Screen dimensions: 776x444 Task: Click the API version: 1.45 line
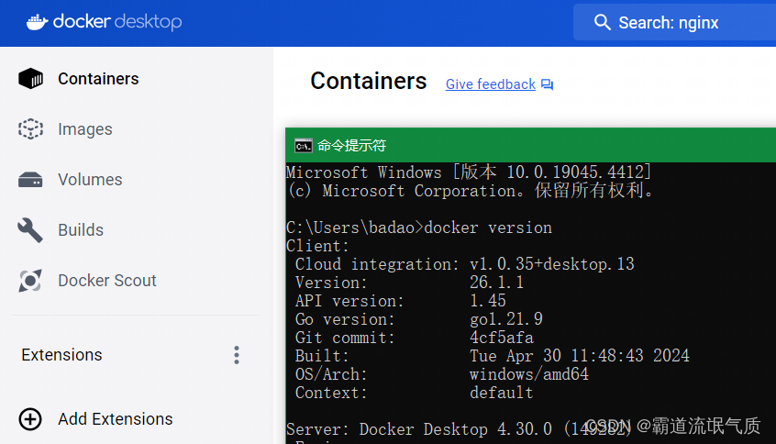pos(401,301)
